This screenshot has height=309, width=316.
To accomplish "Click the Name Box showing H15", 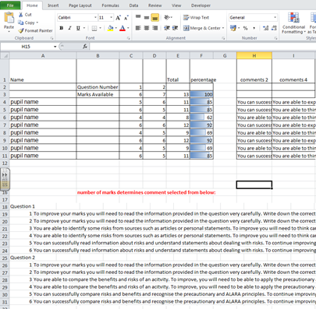I will click(26, 47).
